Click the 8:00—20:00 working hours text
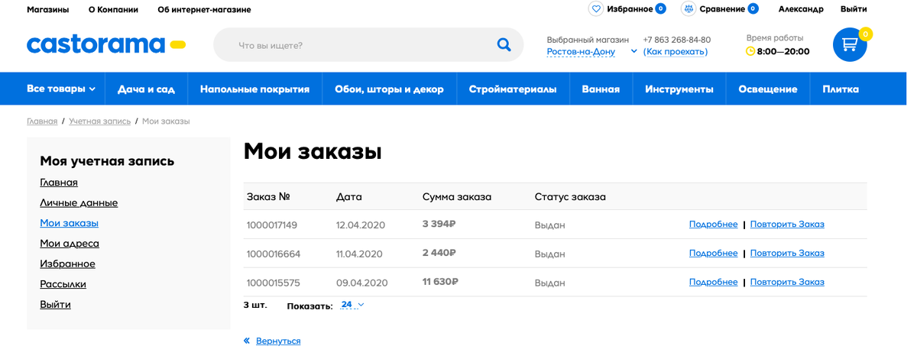 coord(783,52)
